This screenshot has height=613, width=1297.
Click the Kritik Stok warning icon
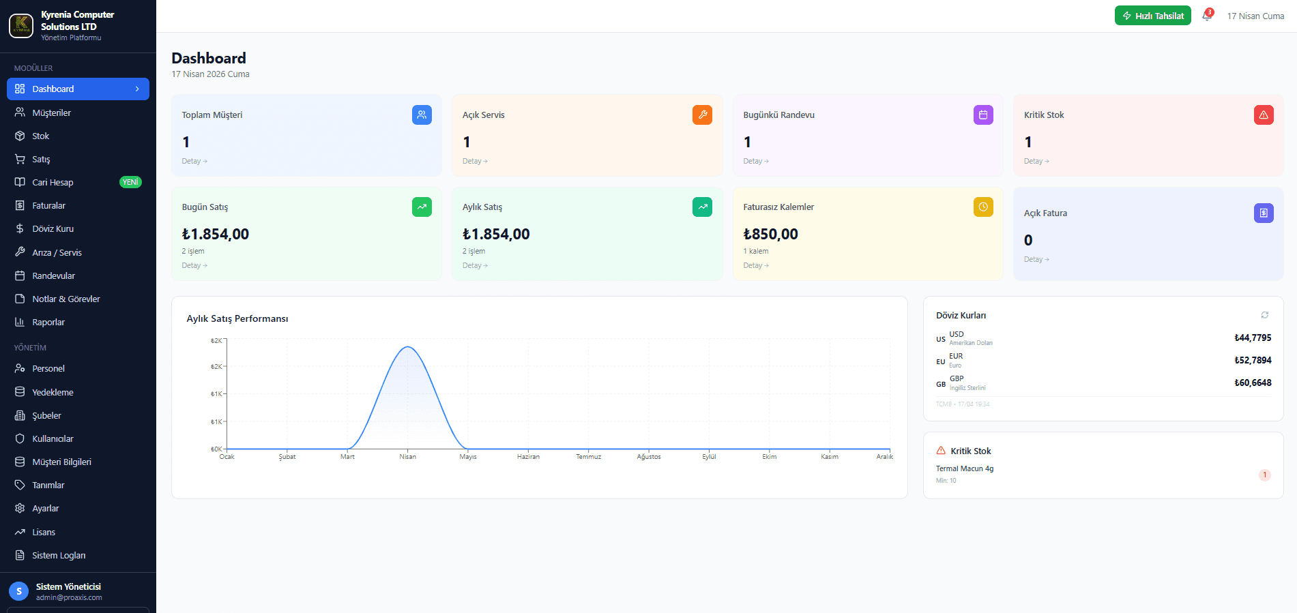click(1264, 115)
